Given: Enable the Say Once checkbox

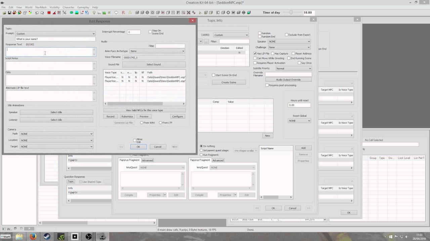Looking at the screenshot, I should 299,63.
